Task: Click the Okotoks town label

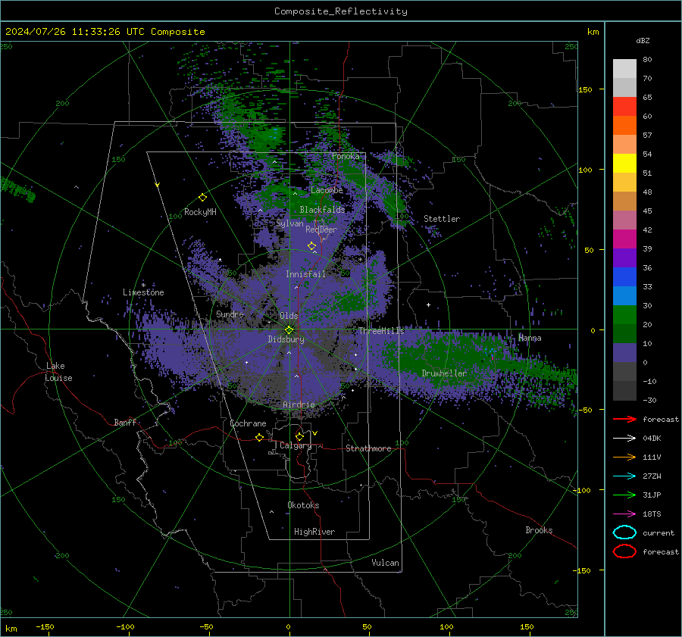Action: pyautogui.click(x=303, y=505)
